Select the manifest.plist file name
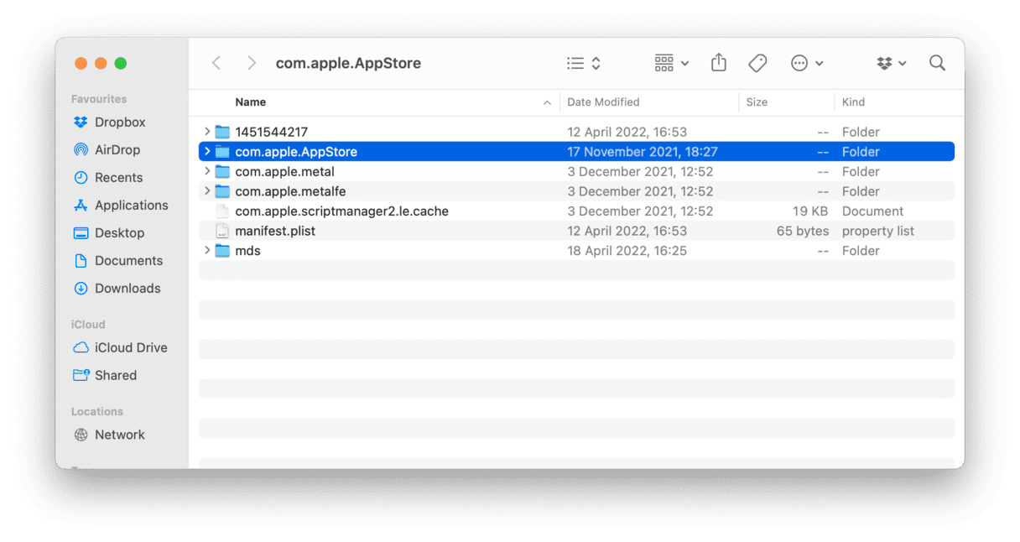 [275, 231]
